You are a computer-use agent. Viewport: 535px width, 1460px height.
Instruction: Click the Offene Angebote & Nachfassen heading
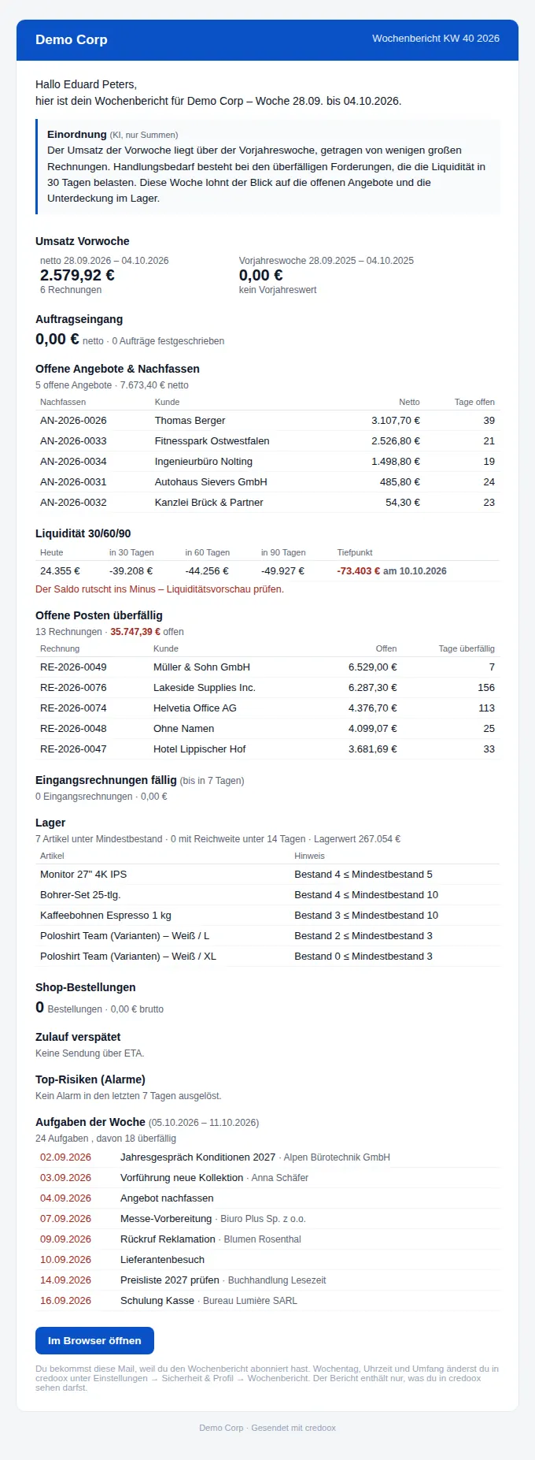point(117,368)
